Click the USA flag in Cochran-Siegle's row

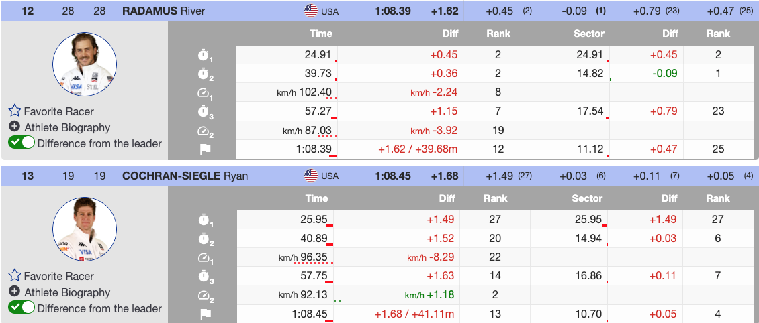(x=310, y=176)
